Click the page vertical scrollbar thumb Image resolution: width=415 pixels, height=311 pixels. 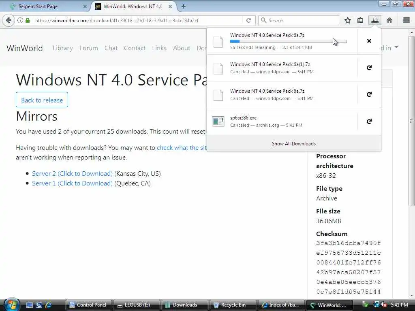pos(411,120)
